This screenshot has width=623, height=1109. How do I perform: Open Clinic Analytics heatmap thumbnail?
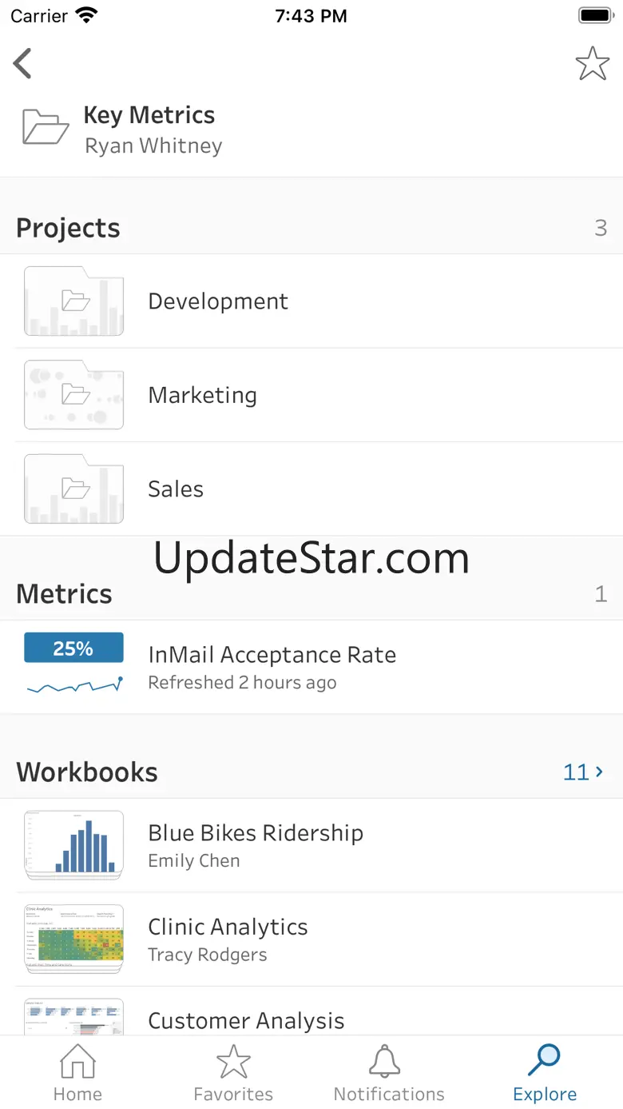(x=73, y=939)
